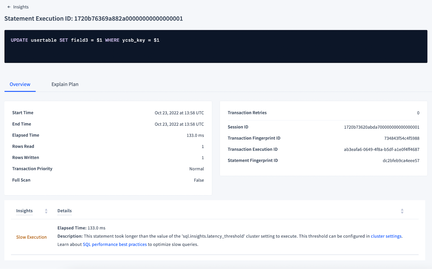This screenshot has width=432, height=269.
Task: Click the Slow Execution insight label
Action: (x=31, y=237)
